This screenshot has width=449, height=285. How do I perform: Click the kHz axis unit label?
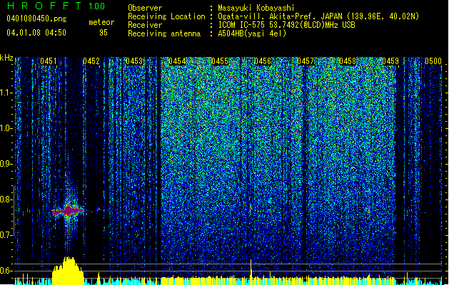(x=6, y=58)
